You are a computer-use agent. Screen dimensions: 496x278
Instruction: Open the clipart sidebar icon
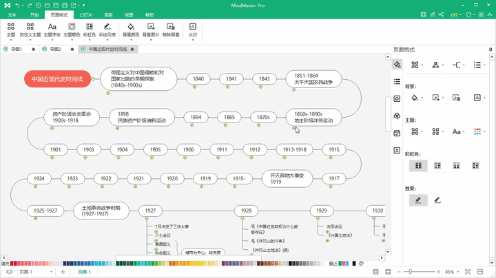tap(397, 116)
